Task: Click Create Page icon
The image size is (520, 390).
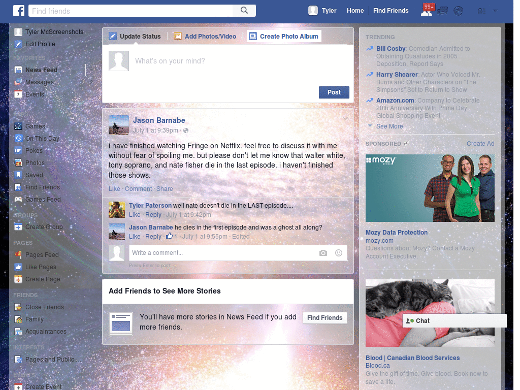Action: [18, 279]
